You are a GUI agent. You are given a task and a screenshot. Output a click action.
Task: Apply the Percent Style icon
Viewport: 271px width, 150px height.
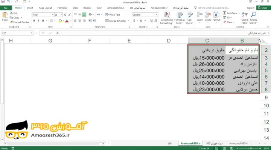tap(141, 21)
